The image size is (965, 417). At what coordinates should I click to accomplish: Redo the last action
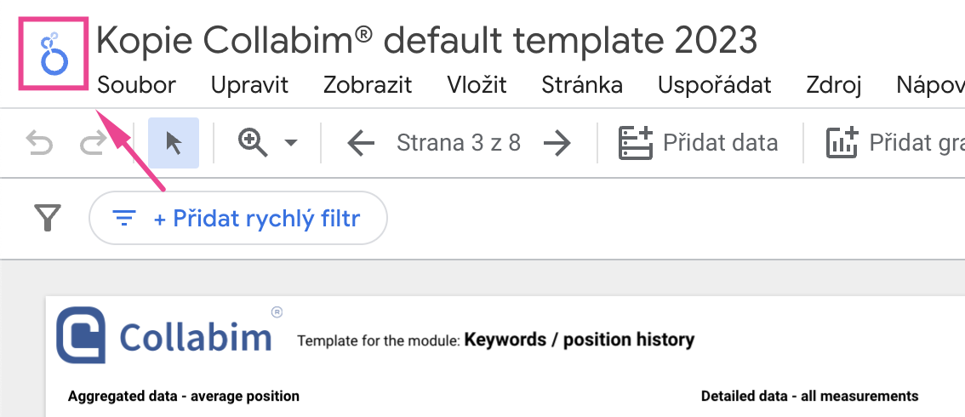[x=94, y=143]
